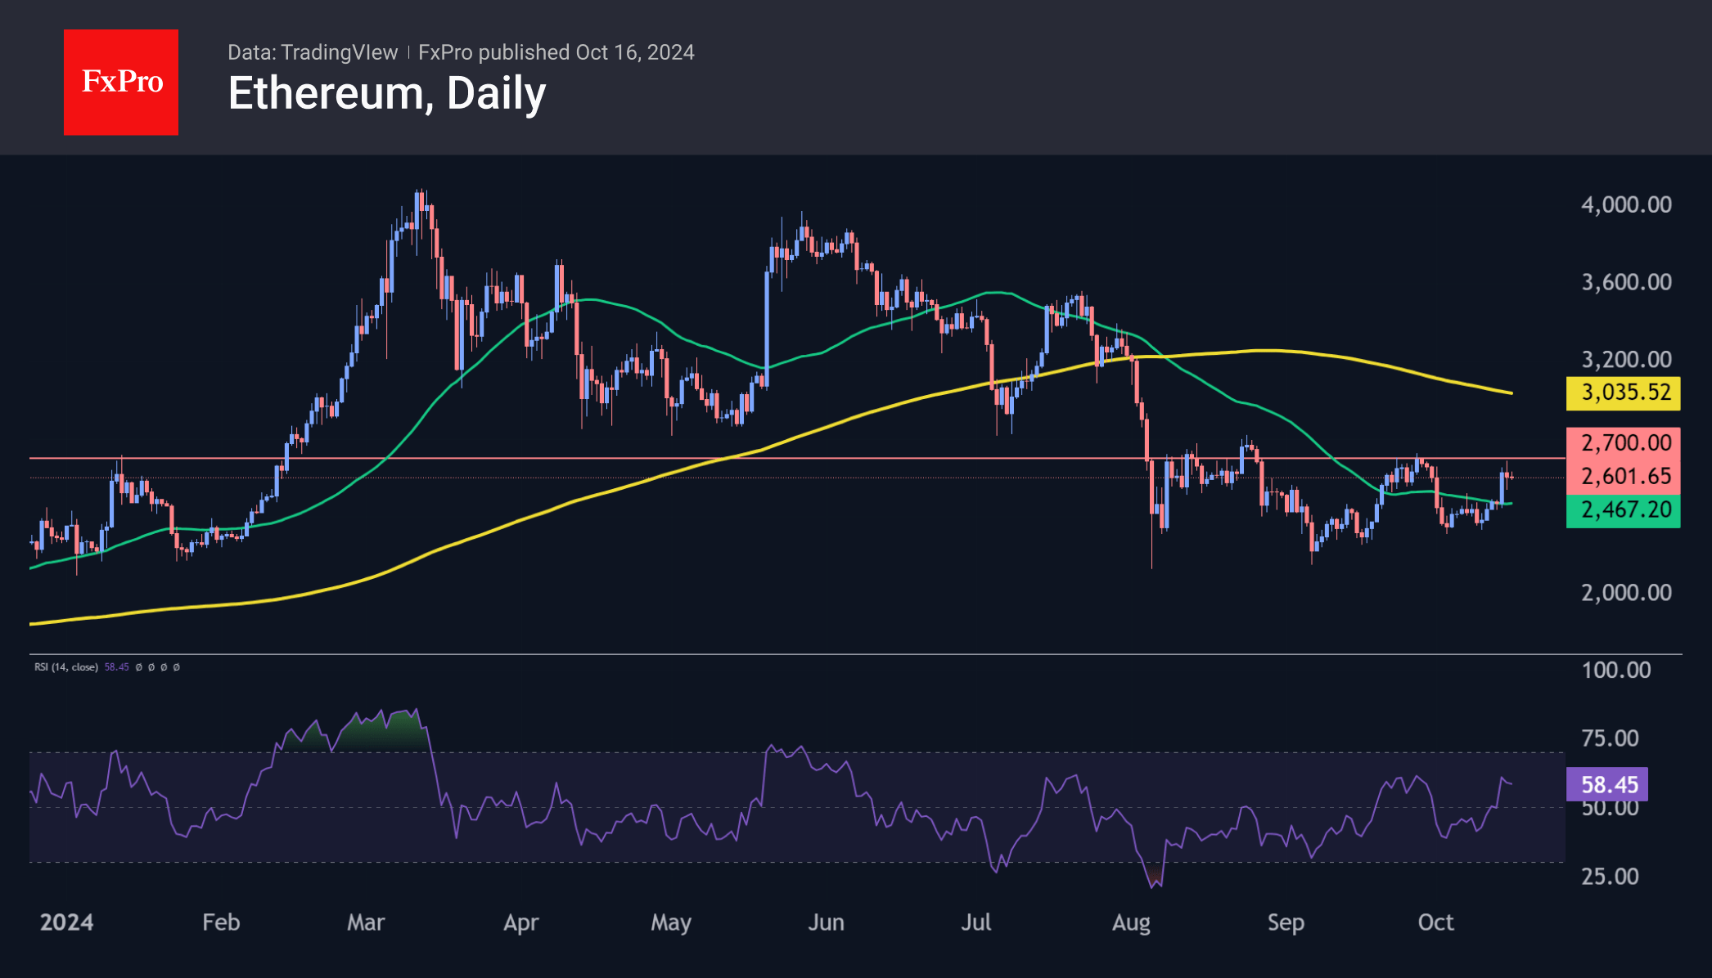Click the Oct label on time axis
The image size is (1712, 978).
click(1435, 922)
